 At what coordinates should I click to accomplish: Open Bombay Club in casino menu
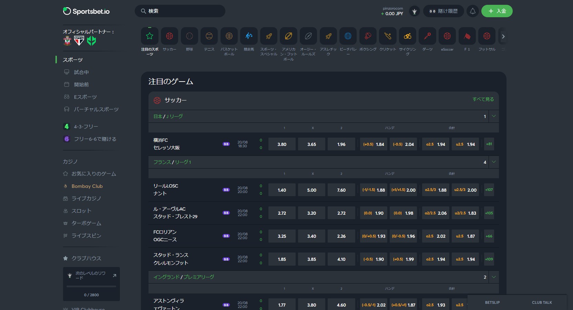[x=87, y=186]
